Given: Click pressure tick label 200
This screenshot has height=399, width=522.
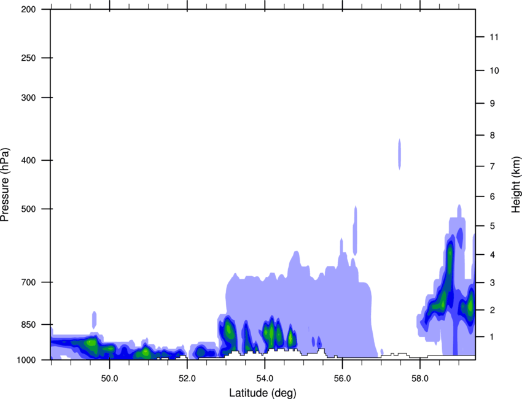Looking at the screenshot, I should (28, 10).
